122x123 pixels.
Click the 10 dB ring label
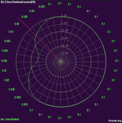[65, 30]
